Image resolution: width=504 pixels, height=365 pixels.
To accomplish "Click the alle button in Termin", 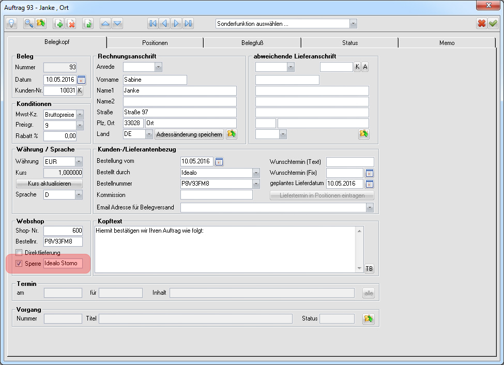I will [x=369, y=293].
